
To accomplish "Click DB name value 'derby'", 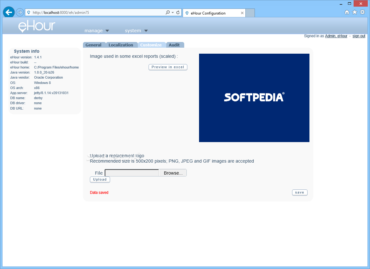I will [x=38, y=98].
